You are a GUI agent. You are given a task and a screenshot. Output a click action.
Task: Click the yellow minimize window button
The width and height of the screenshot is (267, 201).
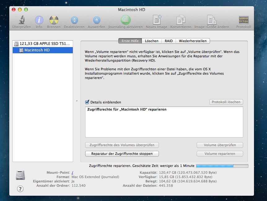(20, 10)
